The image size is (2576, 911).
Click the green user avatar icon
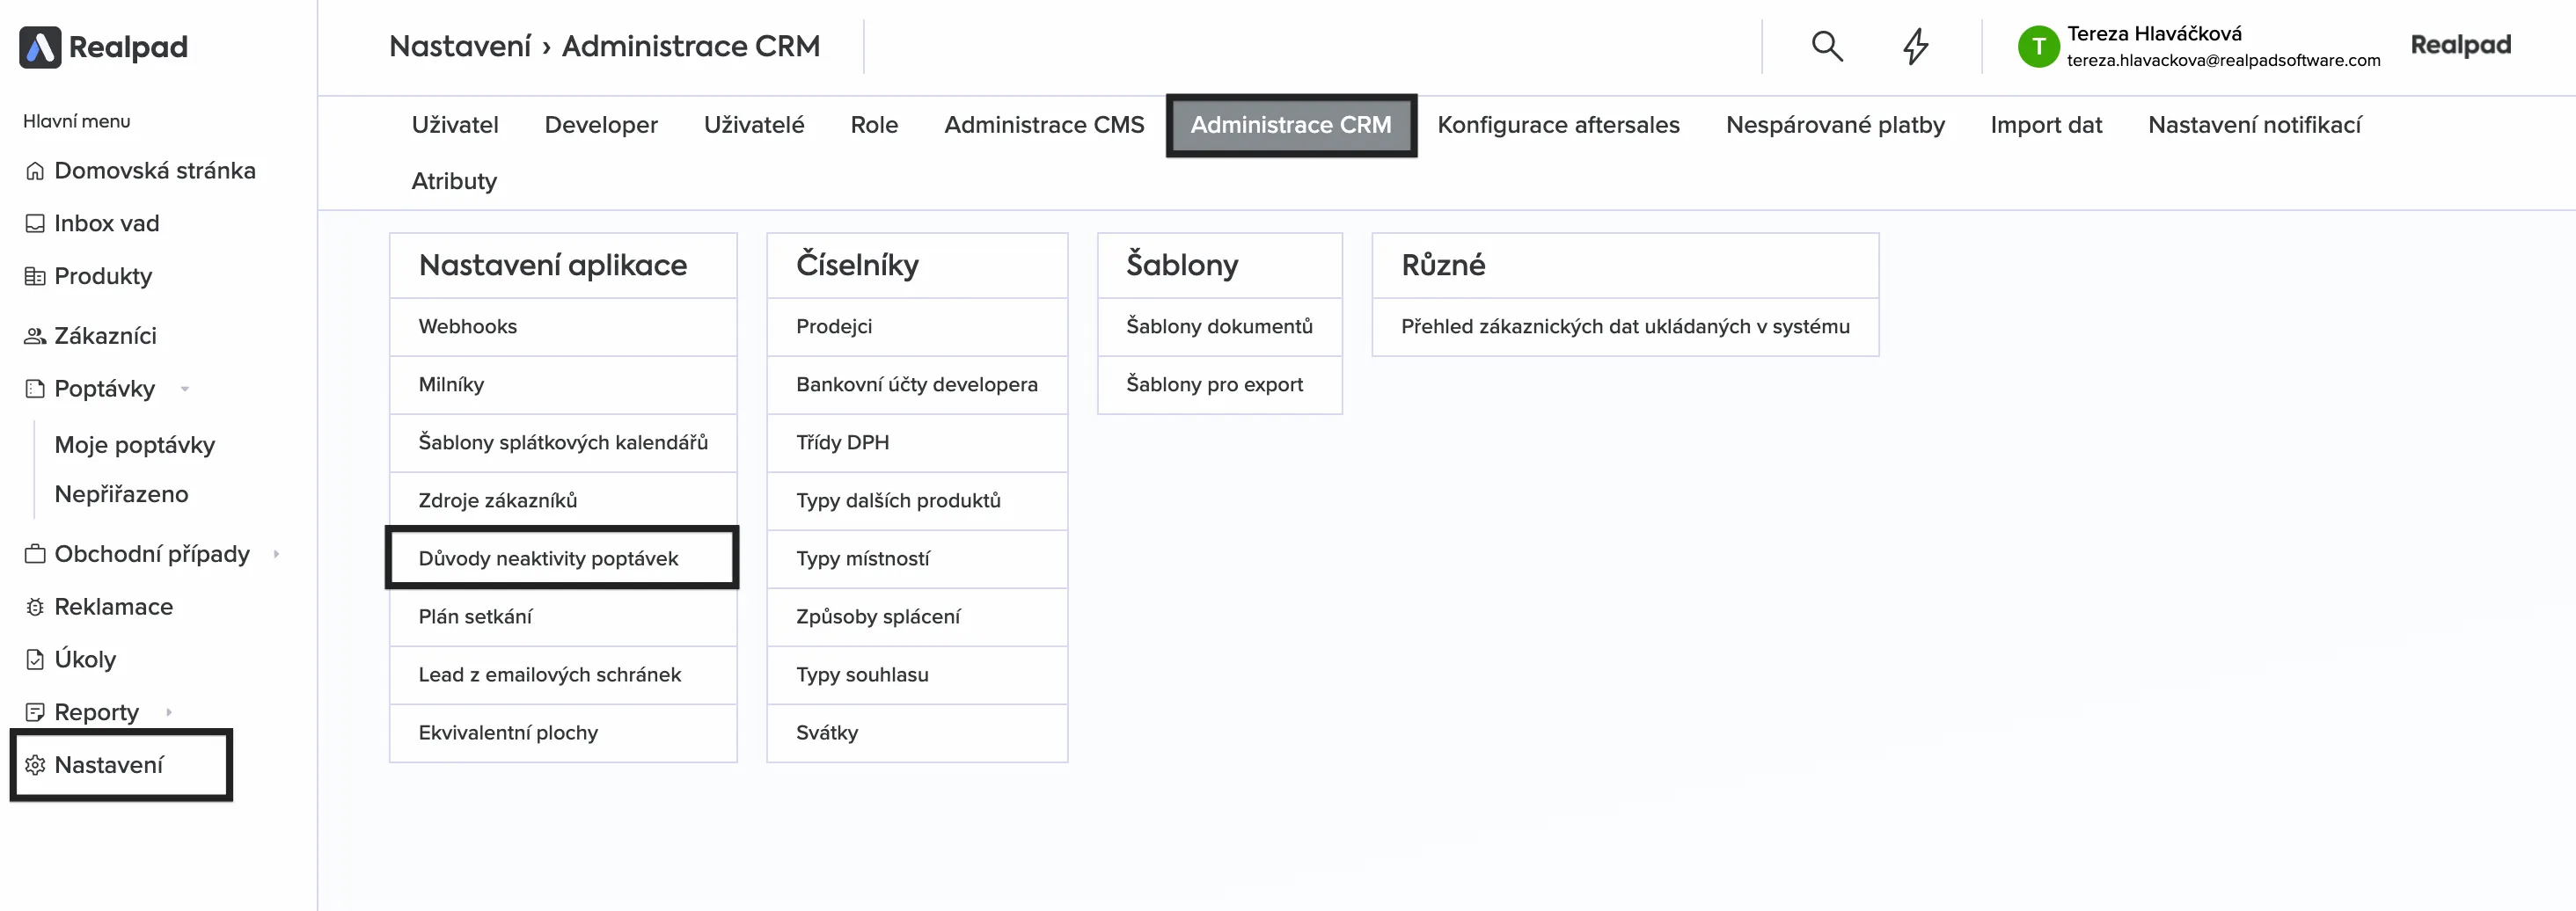point(2037,46)
